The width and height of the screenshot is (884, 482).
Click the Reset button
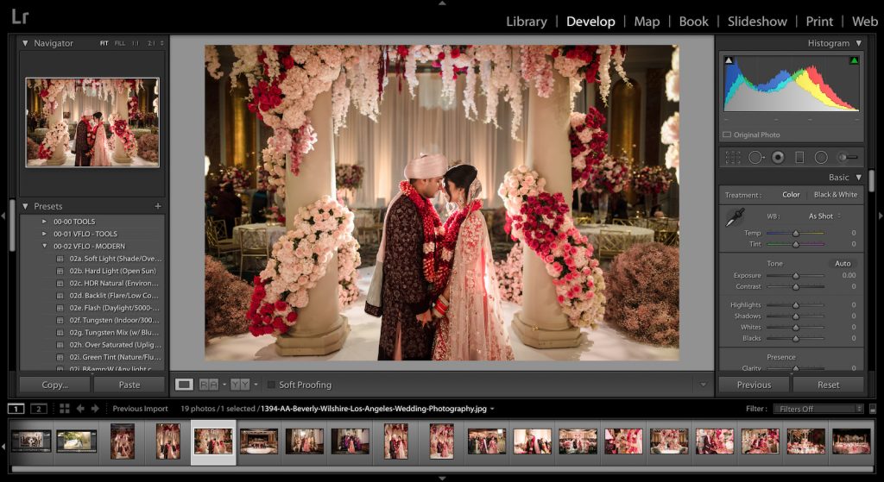[828, 385]
